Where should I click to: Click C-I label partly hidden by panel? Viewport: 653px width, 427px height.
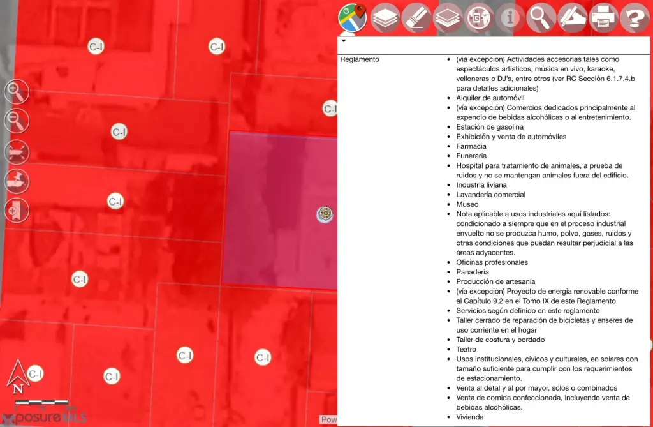(330, 109)
